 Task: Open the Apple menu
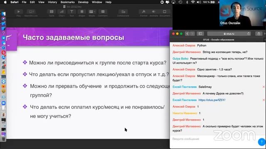pyautogui.click(x=5, y=2)
